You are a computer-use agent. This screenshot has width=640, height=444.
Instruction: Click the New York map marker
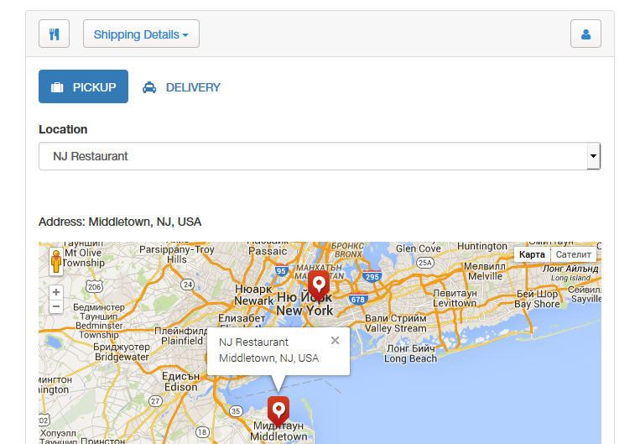point(319,285)
